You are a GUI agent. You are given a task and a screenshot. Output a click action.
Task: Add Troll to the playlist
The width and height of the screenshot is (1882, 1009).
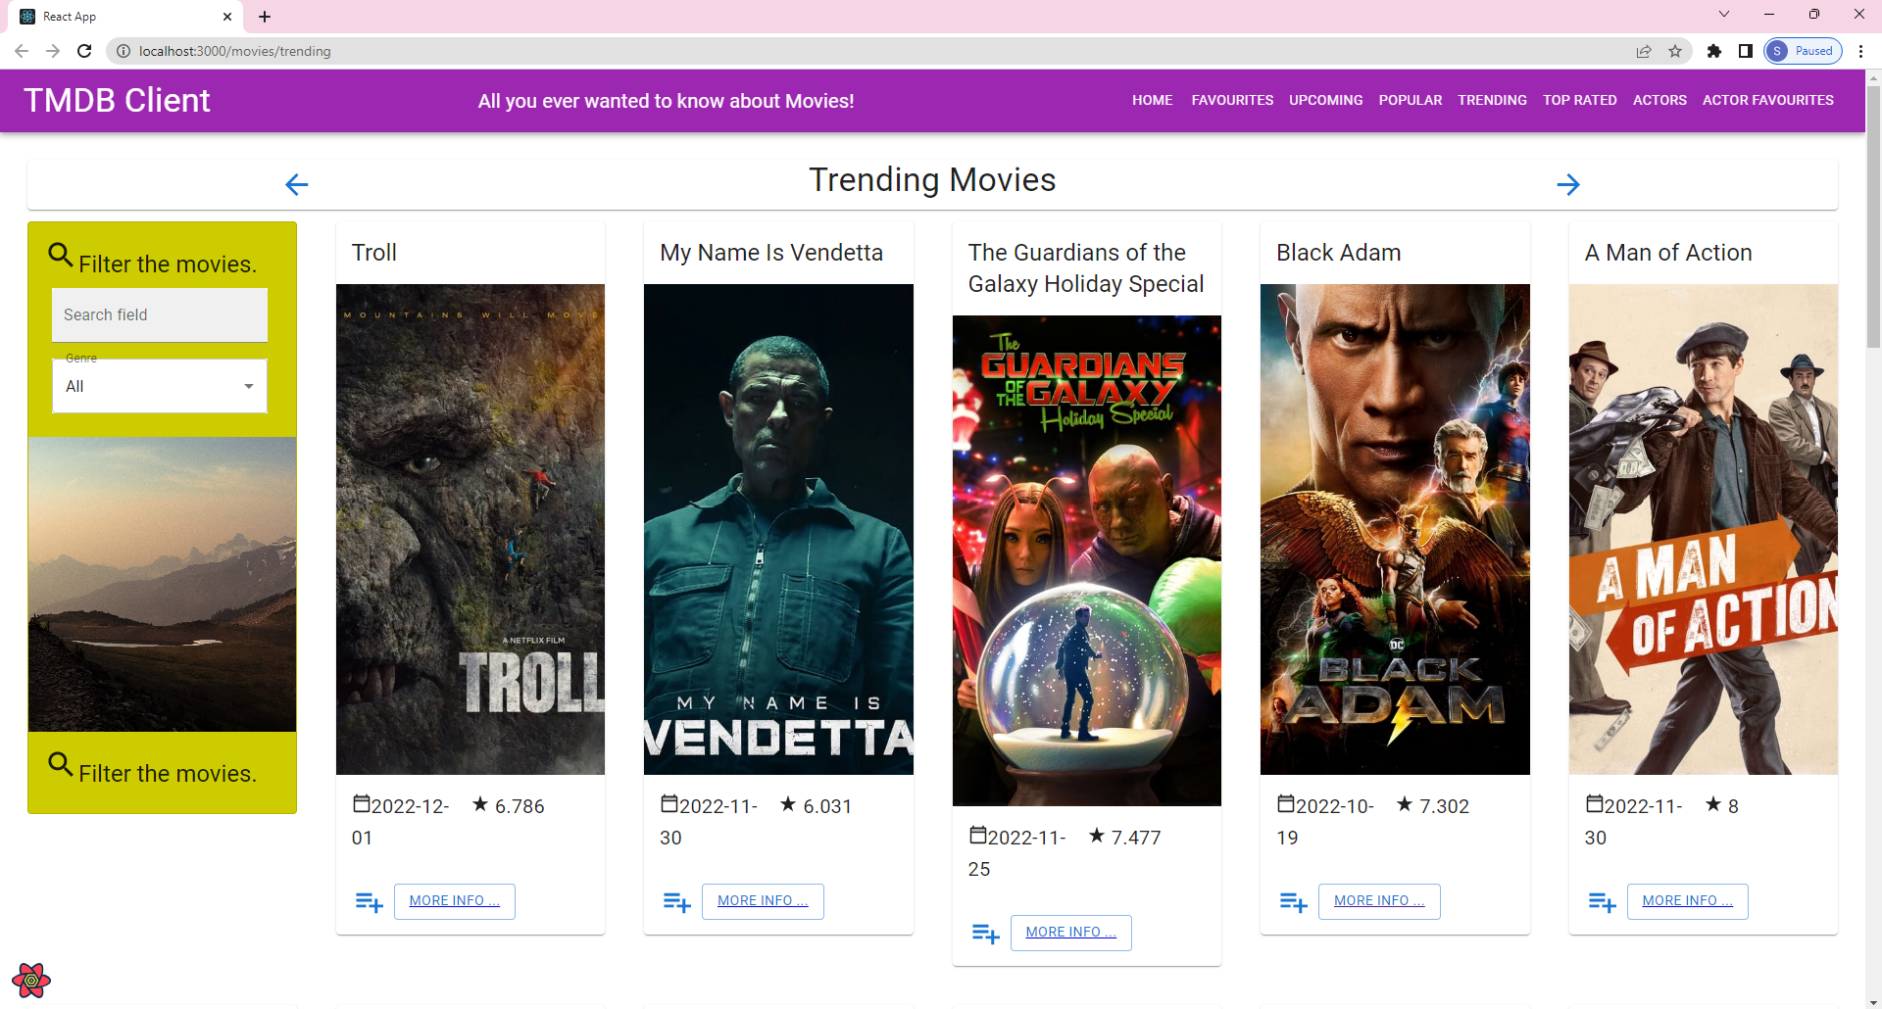(x=369, y=902)
